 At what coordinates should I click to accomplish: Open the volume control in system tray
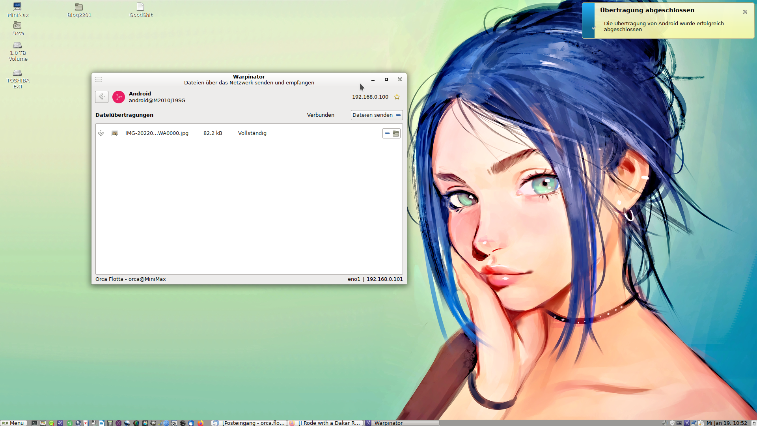[x=665, y=423]
